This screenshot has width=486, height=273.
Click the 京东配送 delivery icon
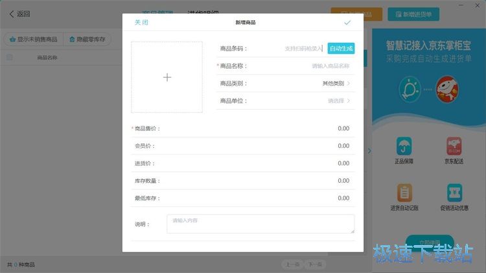(454, 147)
